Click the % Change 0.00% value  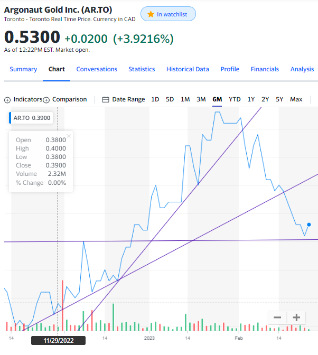[x=57, y=183]
